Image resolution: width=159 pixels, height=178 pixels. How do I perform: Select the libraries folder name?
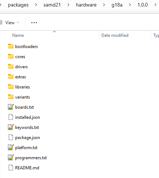(22, 87)
